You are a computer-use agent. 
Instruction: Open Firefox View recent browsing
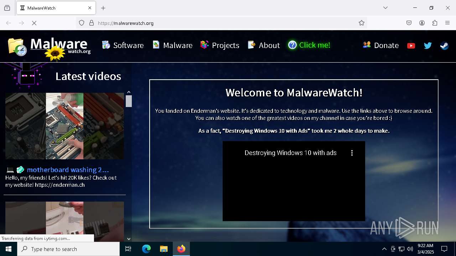click(7, 8)
